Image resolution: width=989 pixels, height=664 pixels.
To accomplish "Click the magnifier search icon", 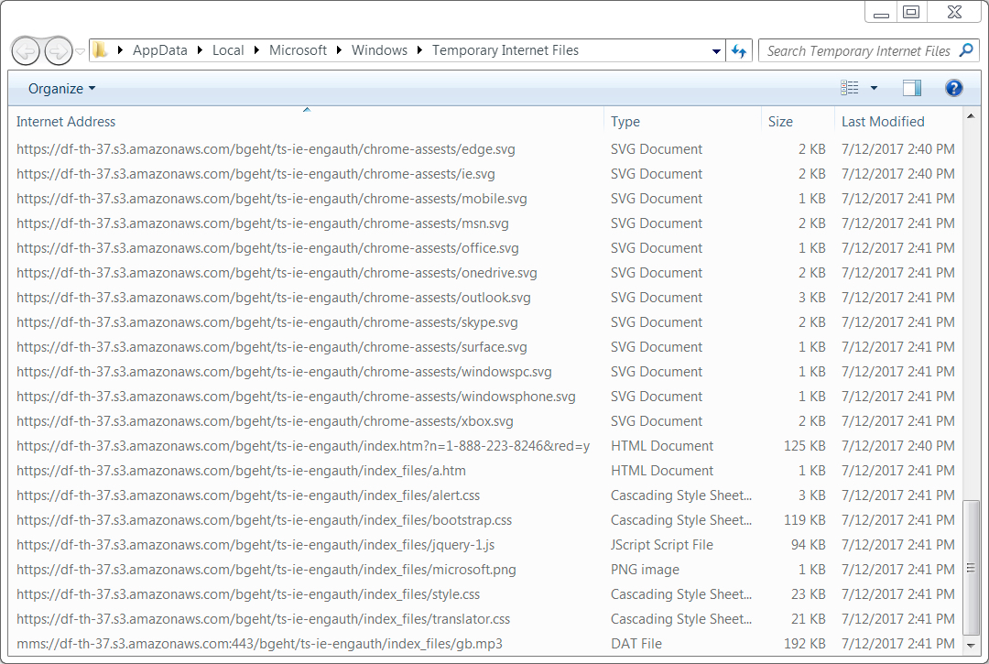I will click(x=966, y=50).
